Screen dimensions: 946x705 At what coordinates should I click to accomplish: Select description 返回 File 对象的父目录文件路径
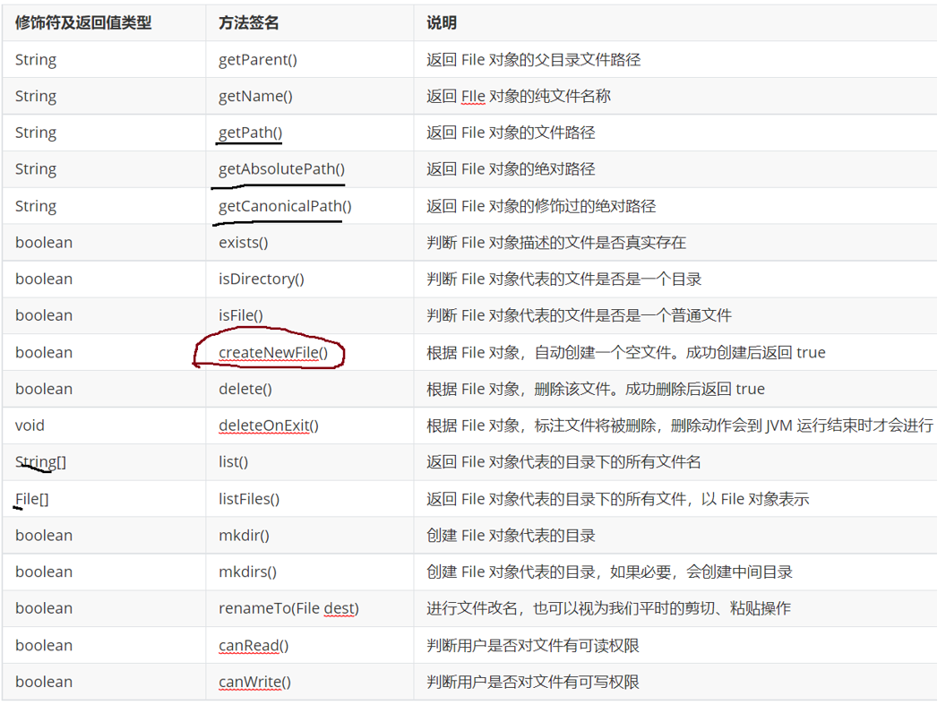tap(533, 60)
